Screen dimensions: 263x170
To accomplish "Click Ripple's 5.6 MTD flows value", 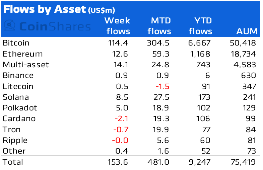I will 164,140.
